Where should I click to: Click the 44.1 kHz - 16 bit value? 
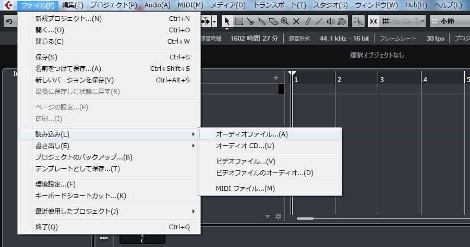pyautogui.click(x=344, y=39)
